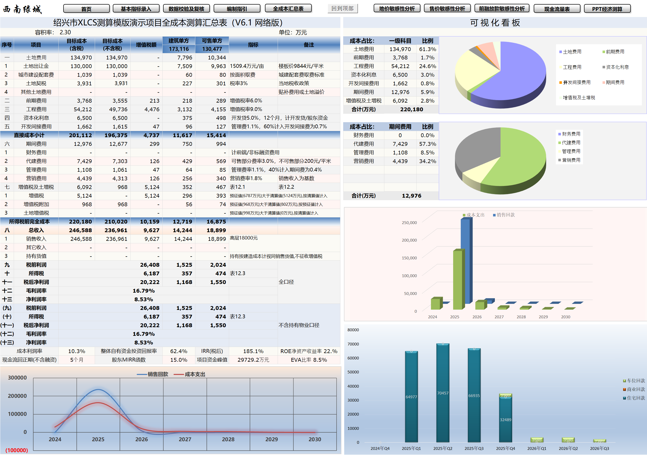The width and height of the screenshot is (647, 458).
Task: Select the 开发间接费用 legend entry
Action: [574, 82]
